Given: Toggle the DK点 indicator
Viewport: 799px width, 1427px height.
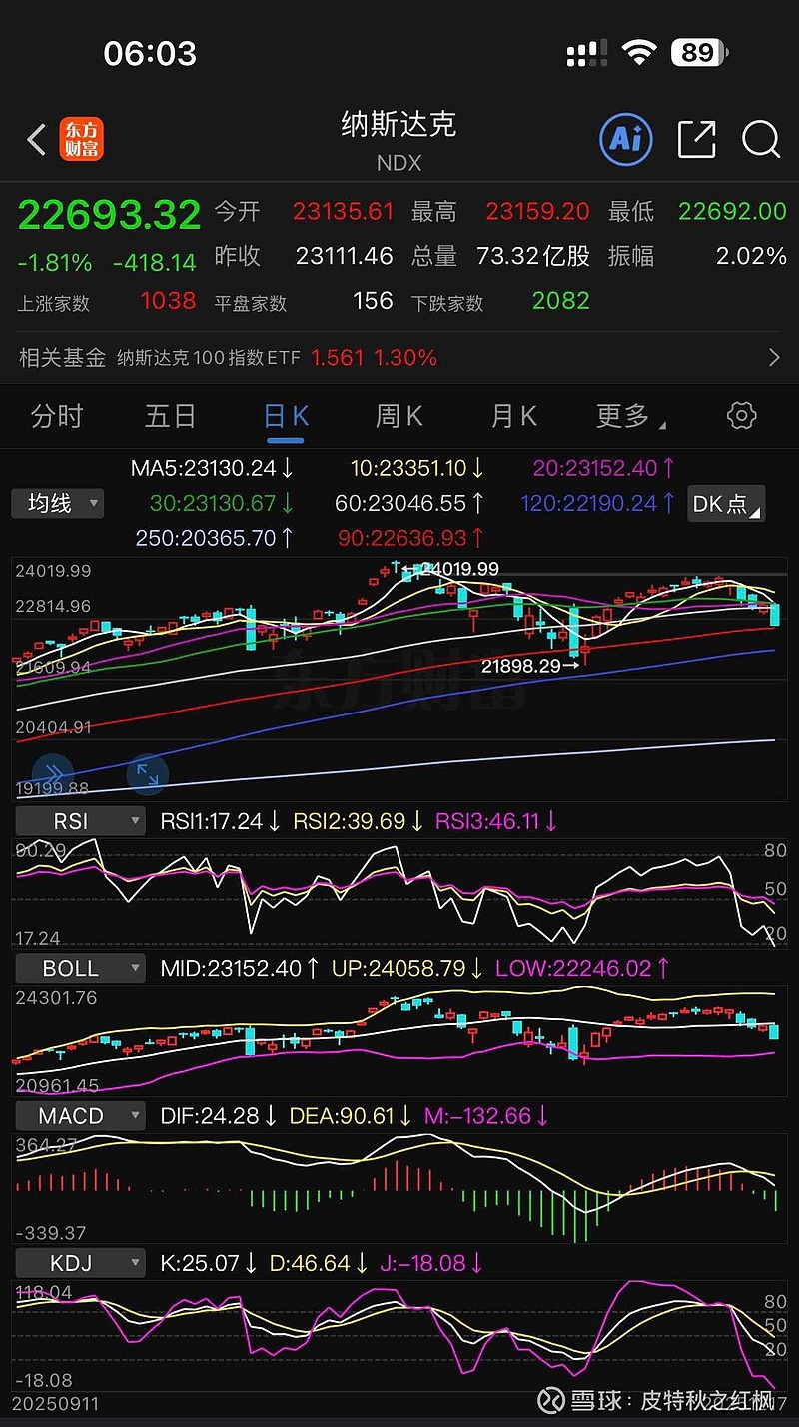Looking at the screenshot, I should pos(726,505).
